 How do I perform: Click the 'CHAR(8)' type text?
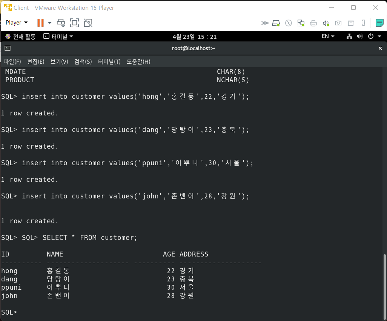click(x=231, y=72)
